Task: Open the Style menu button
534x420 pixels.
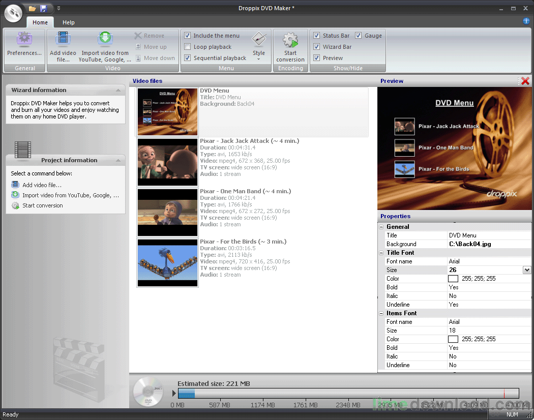Action: (x=259, y=46)
